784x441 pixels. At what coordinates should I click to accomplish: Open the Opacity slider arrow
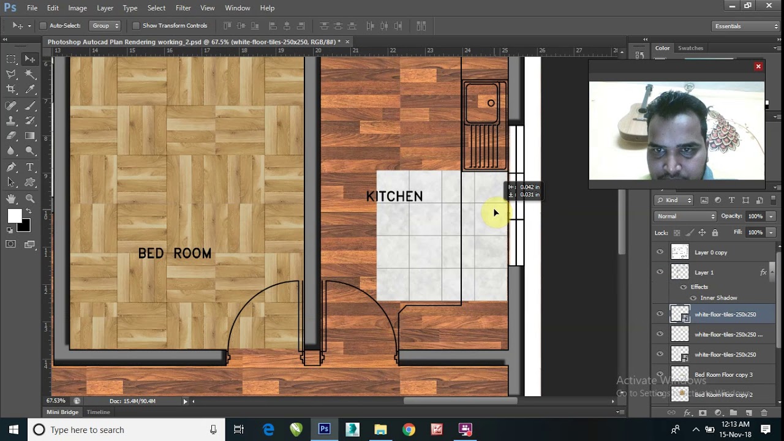coord(771,216)
